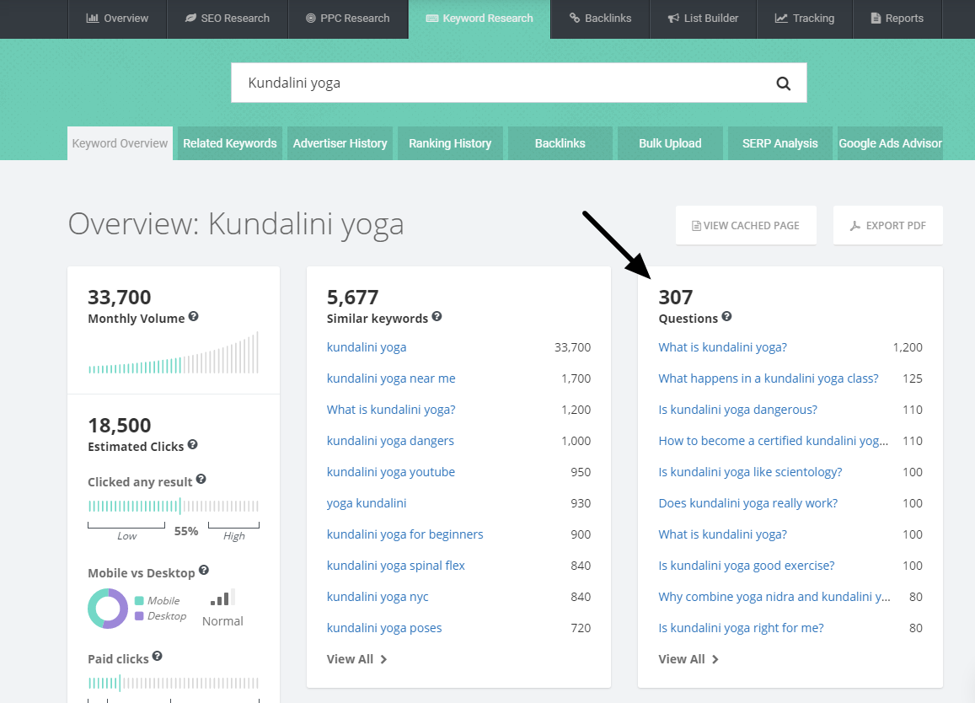
Task: Open the Bulk Upload sub-tab
Action: coord(670,143)
